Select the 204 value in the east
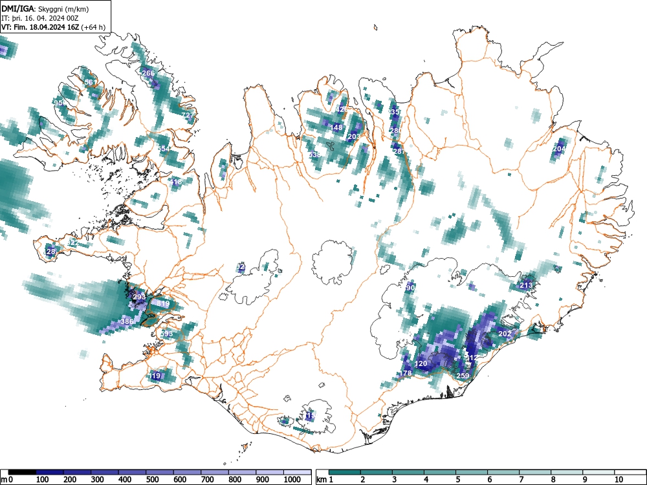Screen dimensions: 647x485 pos(559,149)
